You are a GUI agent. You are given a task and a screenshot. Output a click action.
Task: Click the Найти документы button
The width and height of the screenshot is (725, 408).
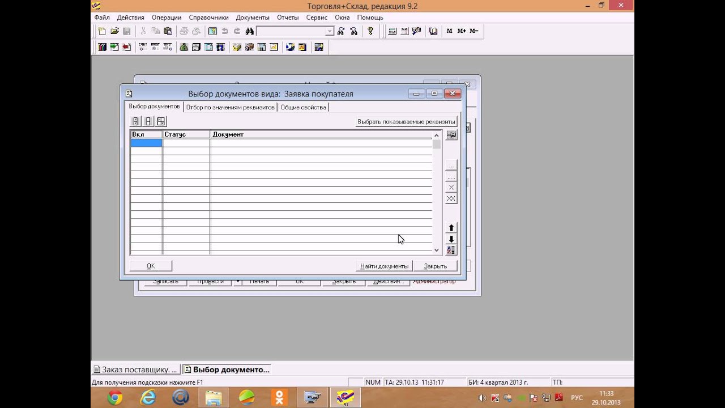tap(384, 266)
